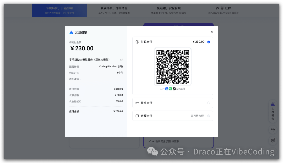Switch to the 真实场景,即刻体验 tab
The height and width of the screenshot is (163, 283).
[x=114, y=10]
